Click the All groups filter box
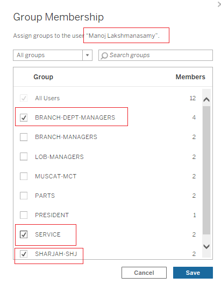 pos(53,56)
